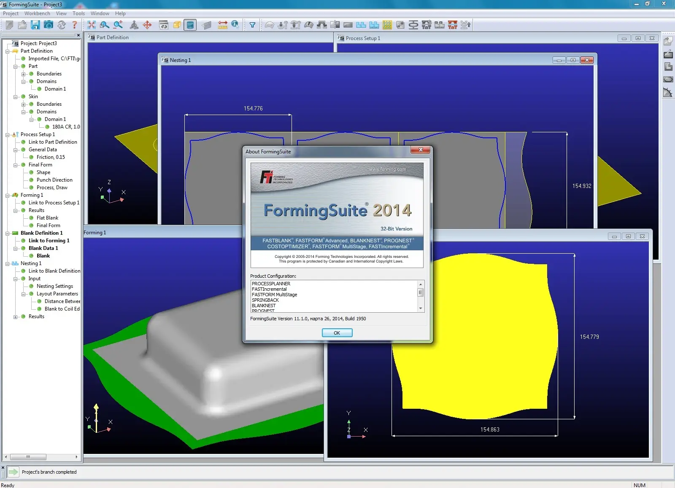675x488 pixels.
Task: Click OK in About FormingSuite dialog
Action: (337, 333)
